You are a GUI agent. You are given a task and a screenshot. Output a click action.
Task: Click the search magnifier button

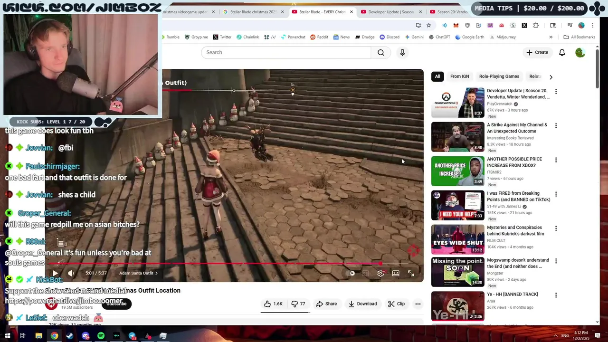coord(381,52)
